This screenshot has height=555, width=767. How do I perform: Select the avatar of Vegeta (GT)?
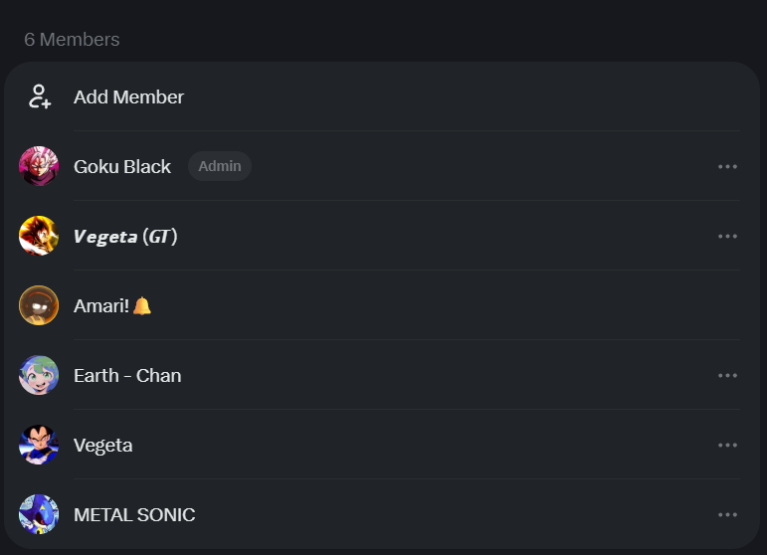pos(39,236)
